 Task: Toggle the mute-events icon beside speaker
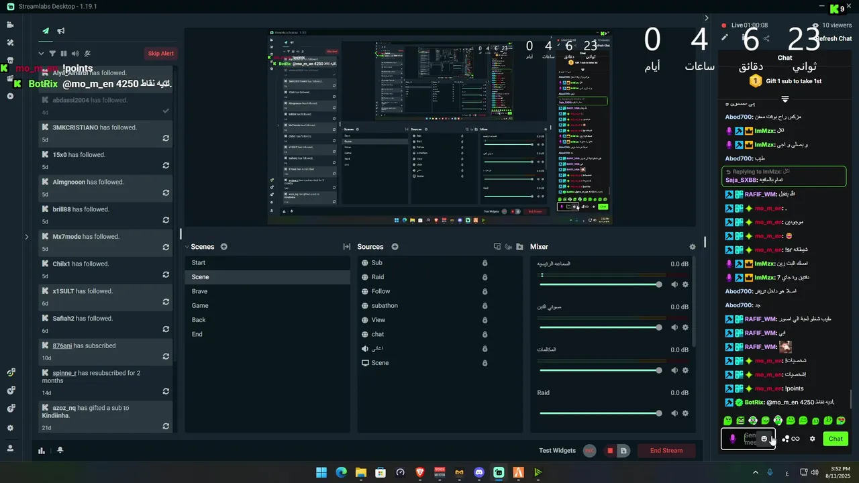pos(87,54)
